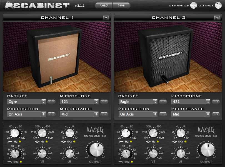Click plus beside Channel 1 Mic Position
This screenshot has height=167, width=225.
click(53, 114)
